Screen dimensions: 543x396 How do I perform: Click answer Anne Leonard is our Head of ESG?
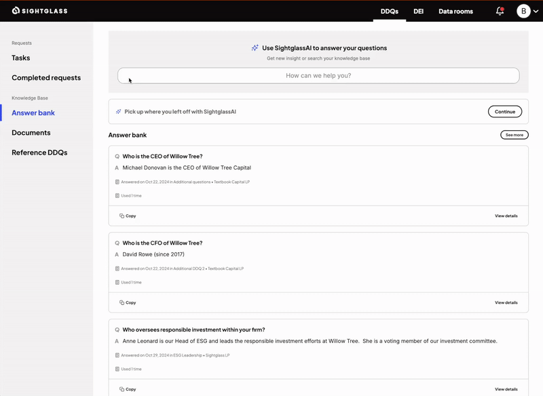[310, 341]
